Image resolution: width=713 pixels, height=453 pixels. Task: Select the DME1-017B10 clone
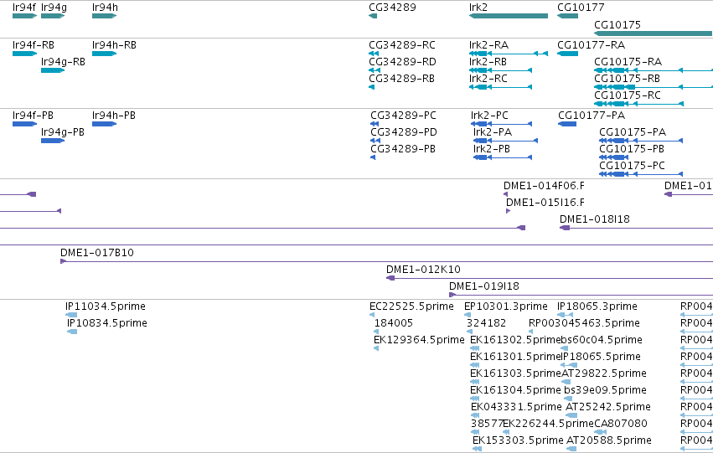click(x=97, y=253)
